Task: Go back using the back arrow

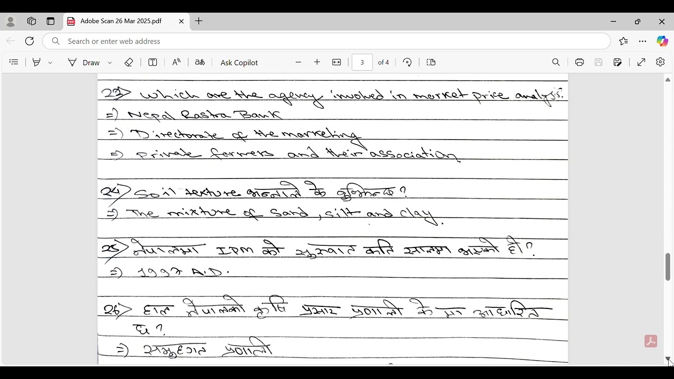Action: [11, 41]
